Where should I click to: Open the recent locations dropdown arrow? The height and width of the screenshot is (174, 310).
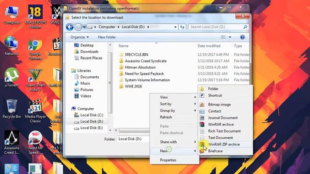click(84, 27)
